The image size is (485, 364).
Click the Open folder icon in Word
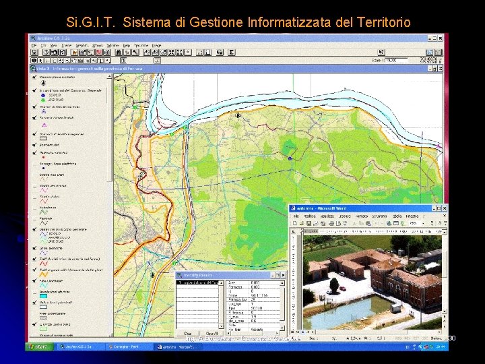click(302, 223)
